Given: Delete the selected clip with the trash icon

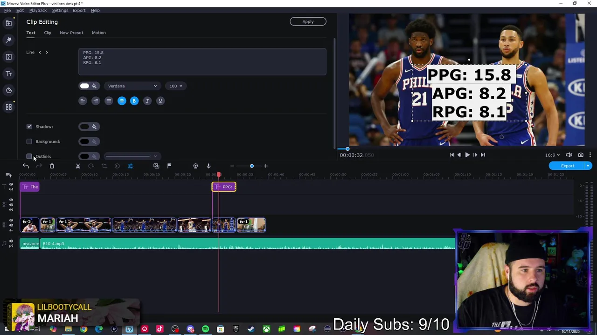Looking at the screenshot, I should tap(52, 166).
